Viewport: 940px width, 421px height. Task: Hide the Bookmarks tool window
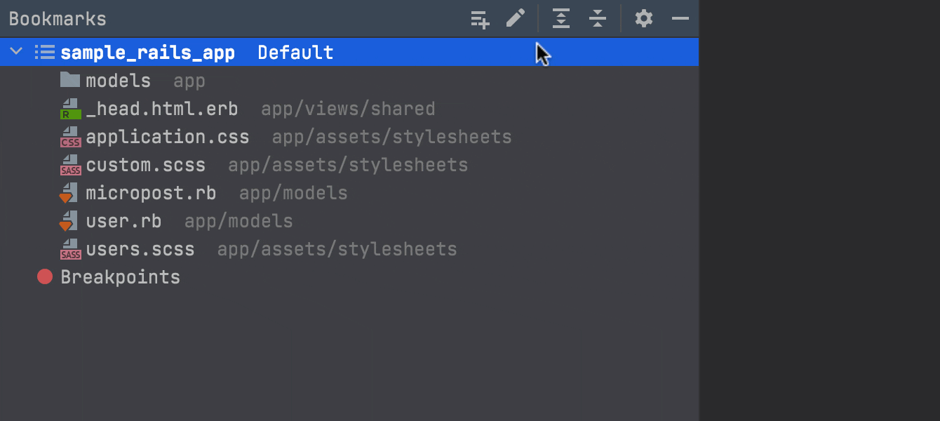pos(680,18)
